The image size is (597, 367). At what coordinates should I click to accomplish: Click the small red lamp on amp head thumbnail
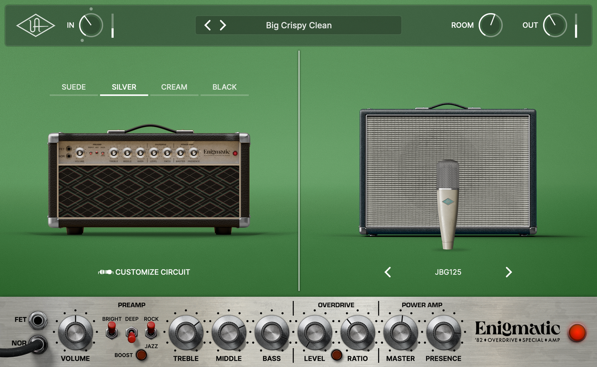[235, 153]
